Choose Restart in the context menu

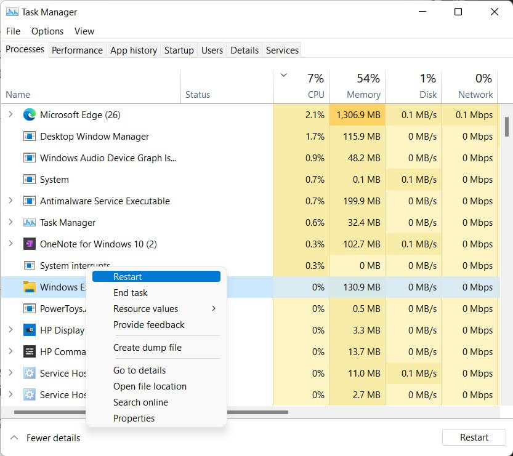pos(156,276)
